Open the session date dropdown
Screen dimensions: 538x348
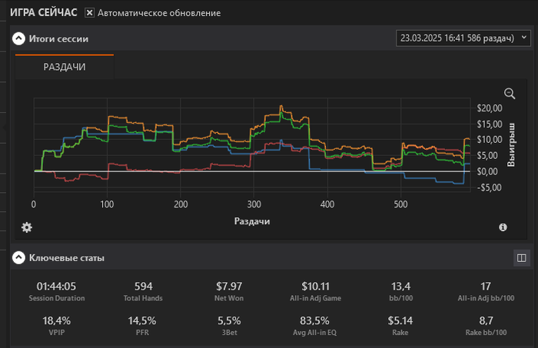463,38
